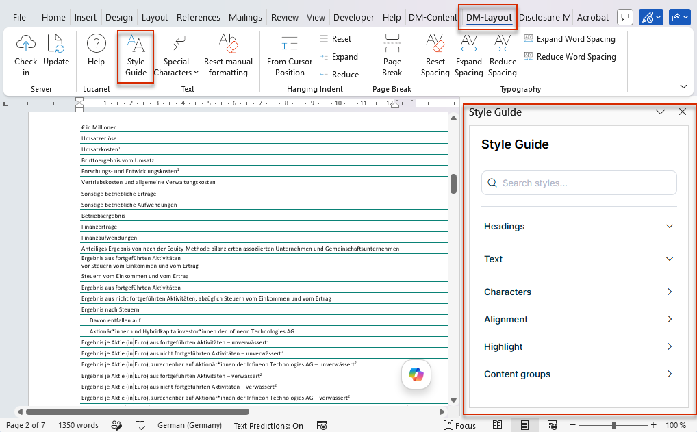This screenshot has width=697, height=432.
Task: Switch to the Home tab
Action: [x=53, y=17]
